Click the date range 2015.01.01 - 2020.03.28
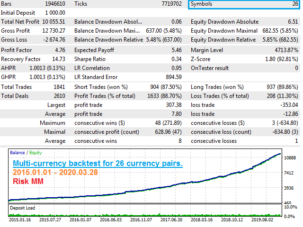Image resolution: width=303 pixels, height=227 pixels. pyautogui.click(x=55, y=172)
